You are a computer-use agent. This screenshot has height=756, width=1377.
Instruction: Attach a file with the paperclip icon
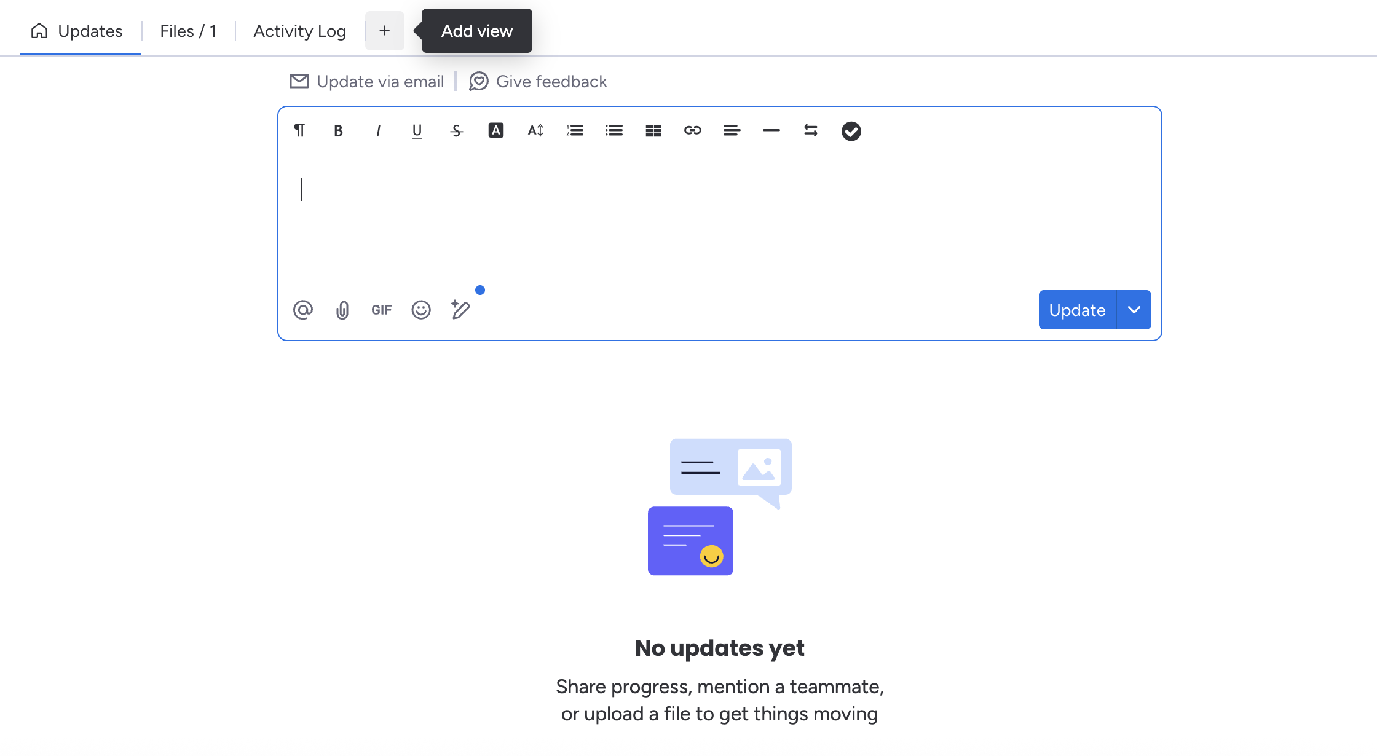[x=342, y=310]
